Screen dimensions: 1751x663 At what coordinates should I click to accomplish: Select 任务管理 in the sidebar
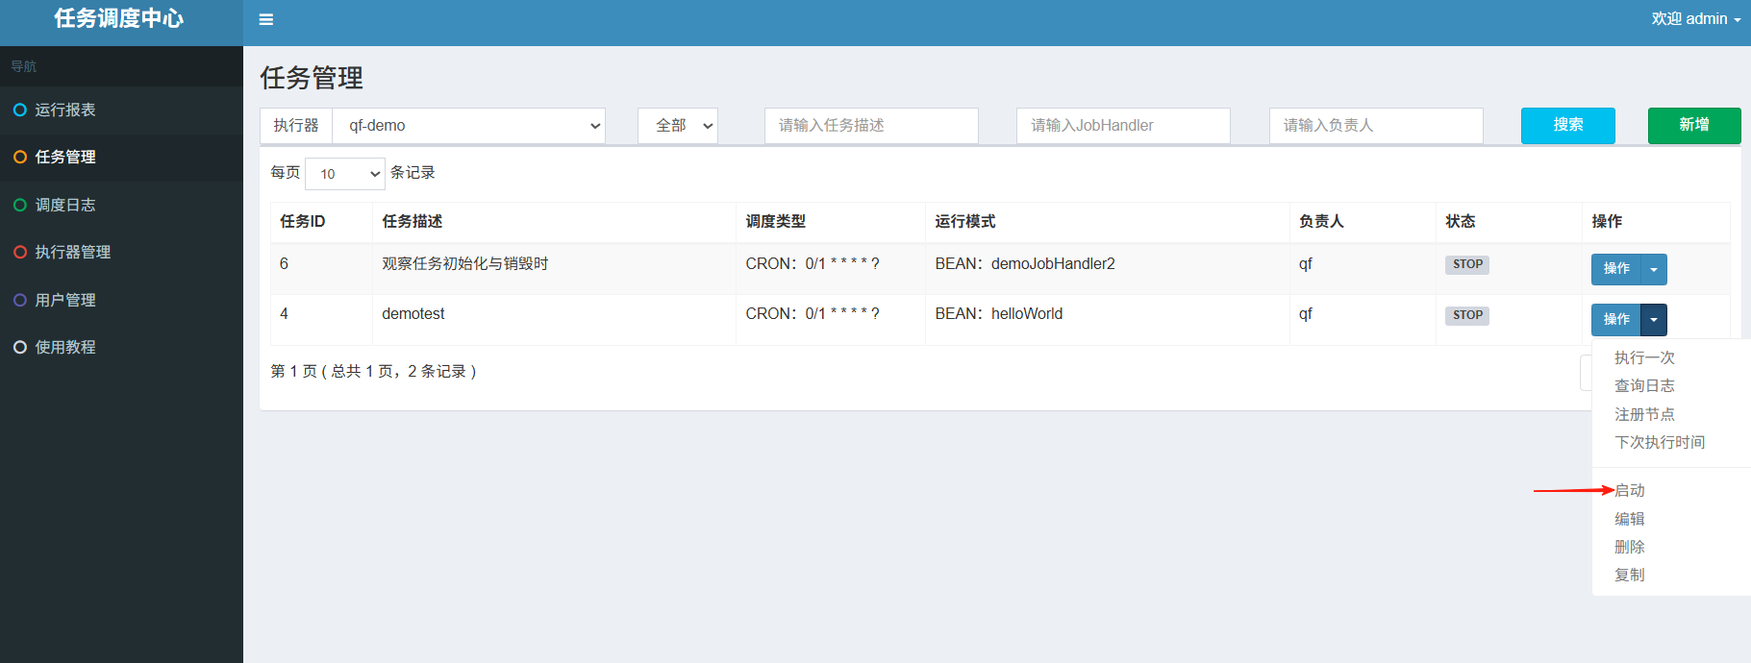tap(121, 157)
